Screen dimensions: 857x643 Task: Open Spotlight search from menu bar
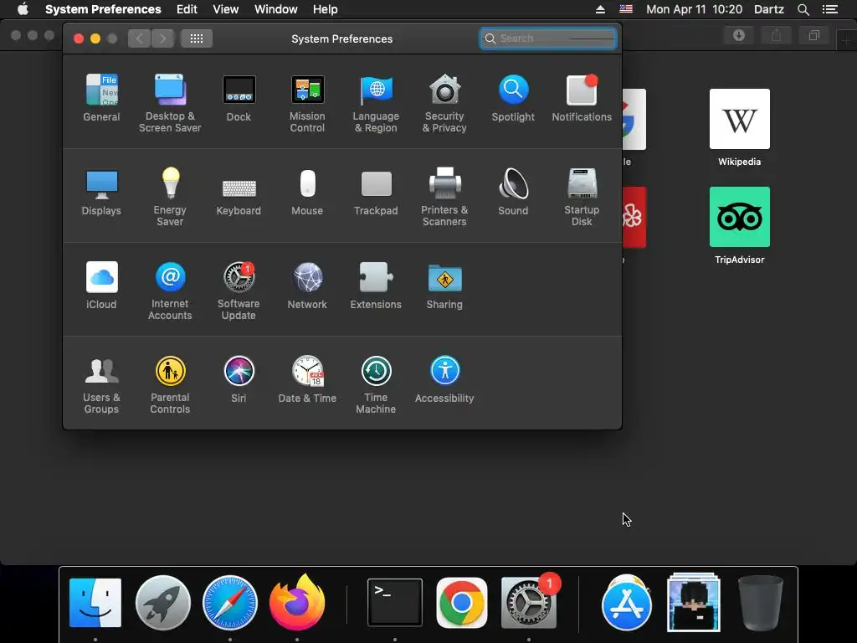tap(803, 9)
